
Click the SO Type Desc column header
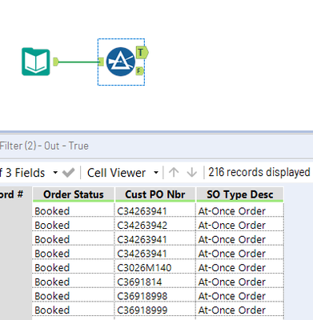(x=239, y=194)
